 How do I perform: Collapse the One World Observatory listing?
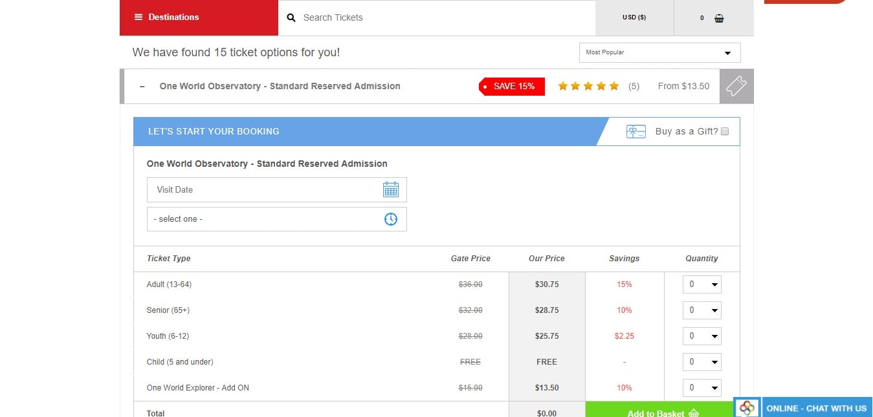(x=142, y=87)
